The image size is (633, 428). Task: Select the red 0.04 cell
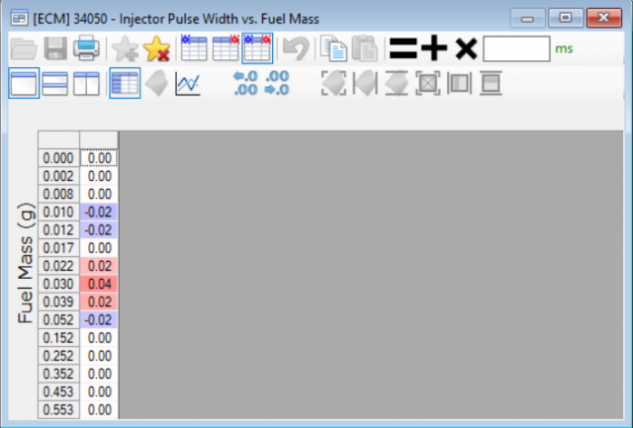pyautogui.click(x=99, y=284)
